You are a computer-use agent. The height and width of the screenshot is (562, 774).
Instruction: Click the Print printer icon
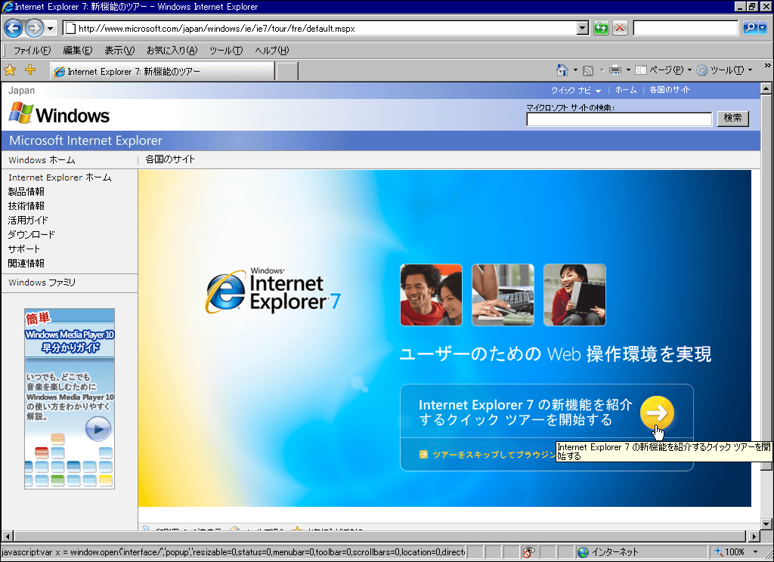615,70
